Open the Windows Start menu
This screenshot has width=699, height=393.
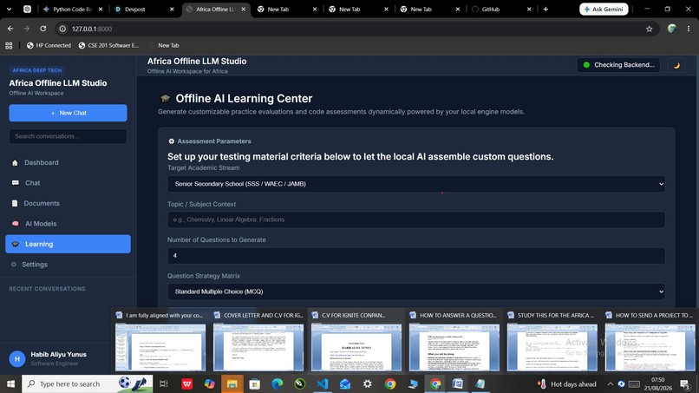pyautogui.click(x=10, y=383)
